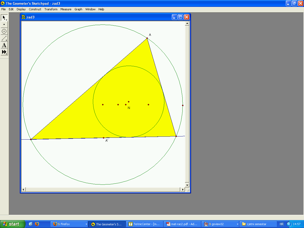Screen dimensions: 304x228
Task: Select point A on the triangle vertex
Action: click(x=147, y=38)
